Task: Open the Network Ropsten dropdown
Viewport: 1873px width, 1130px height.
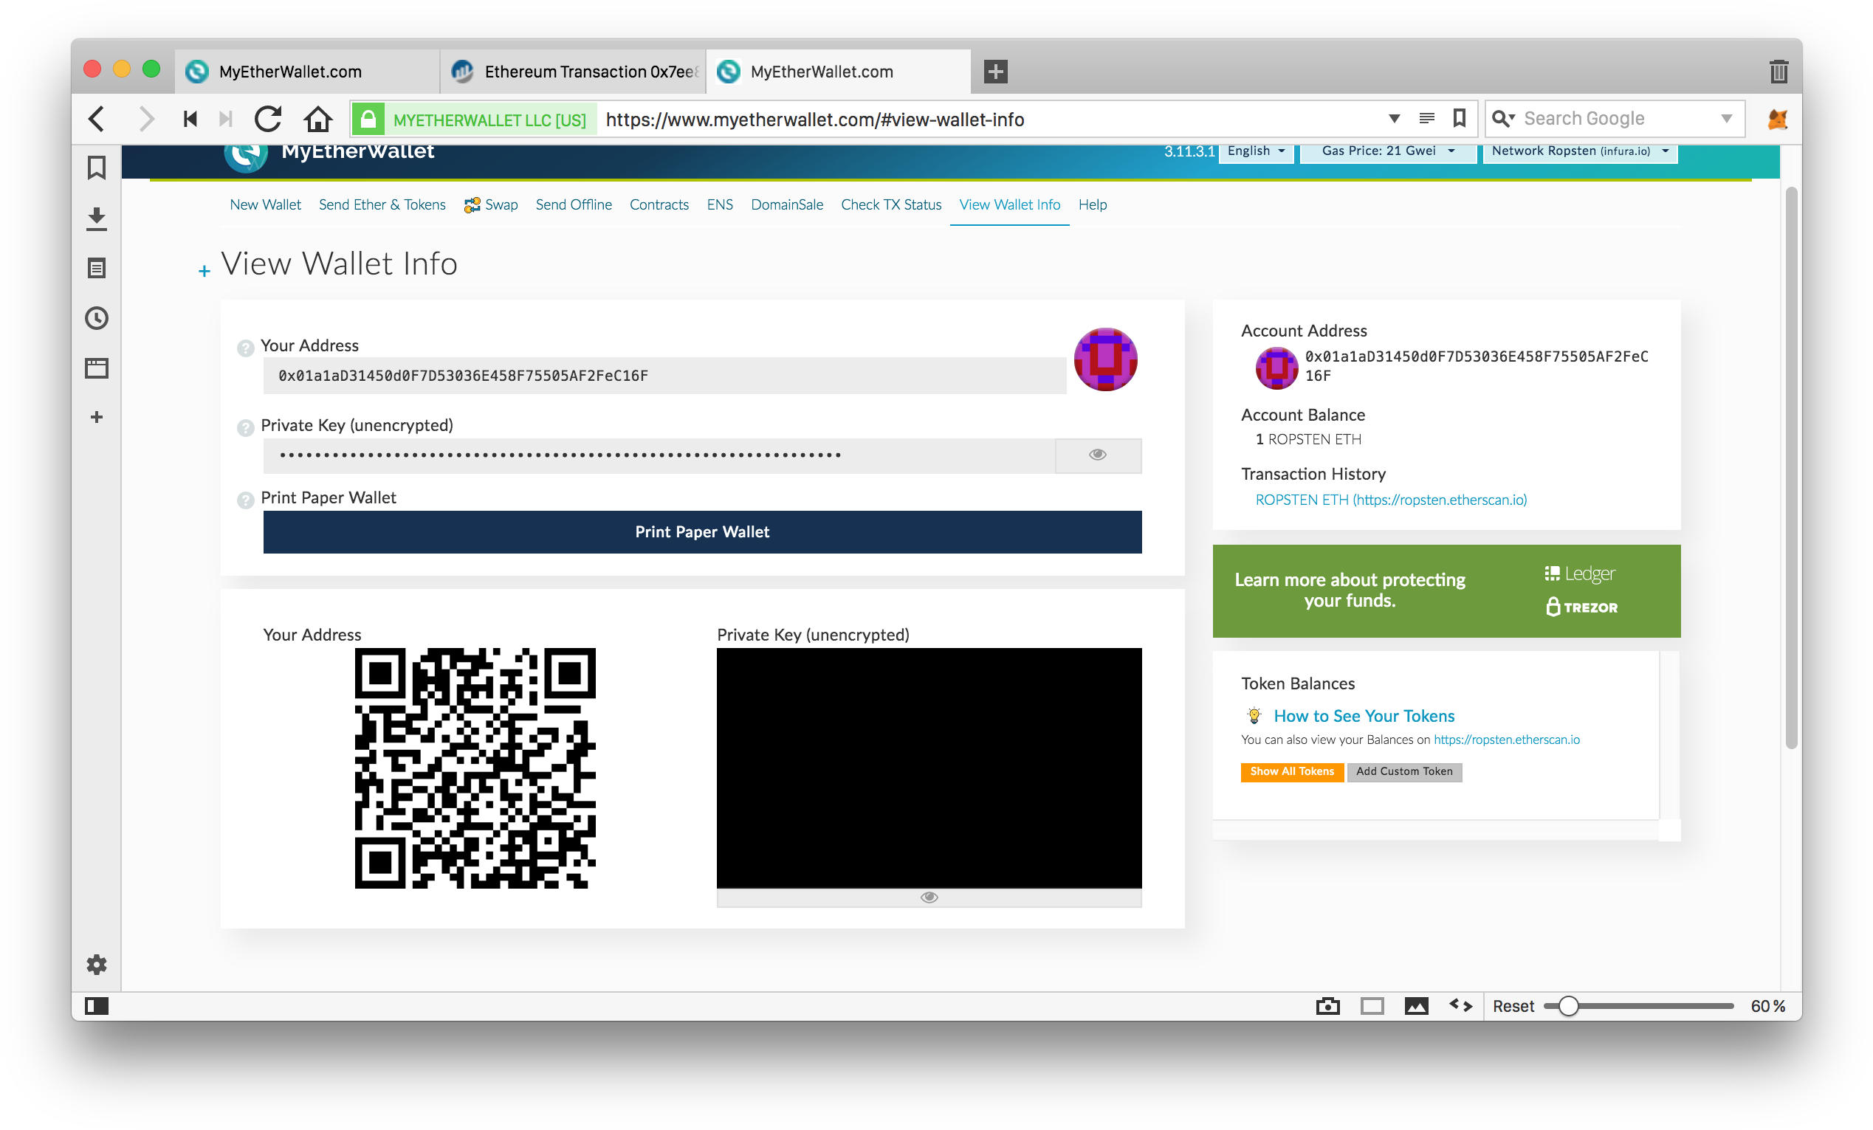Action: 1579,151
